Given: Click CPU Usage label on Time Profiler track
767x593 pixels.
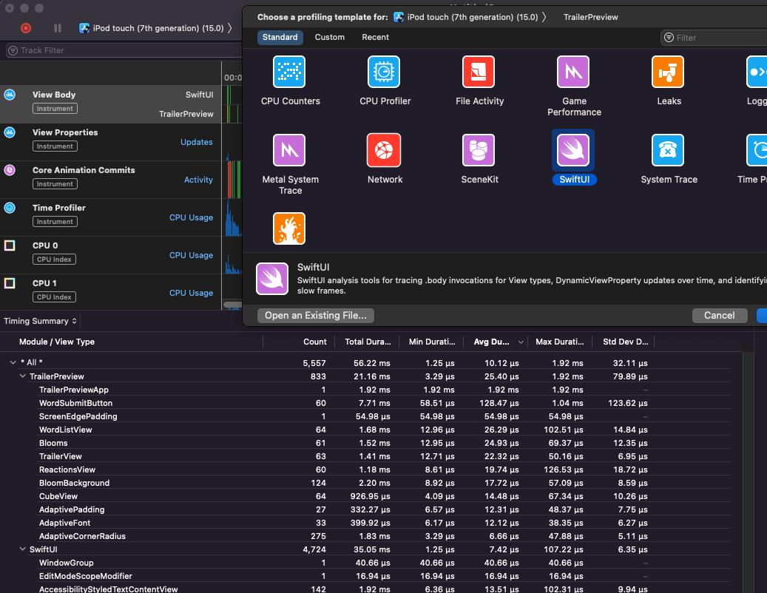Looking at the screenshot, I should point(192,217).
